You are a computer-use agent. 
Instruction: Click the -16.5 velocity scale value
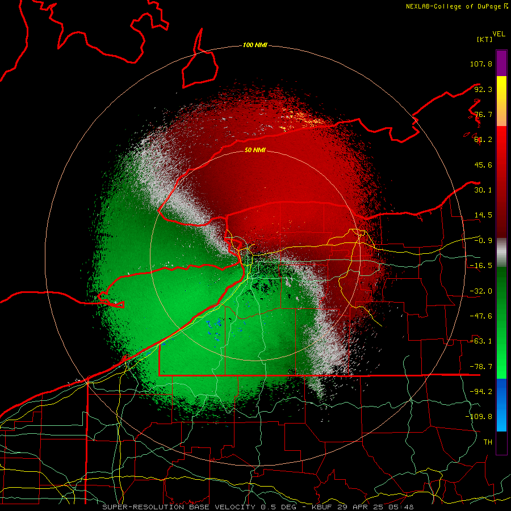(x=481, y=266)
